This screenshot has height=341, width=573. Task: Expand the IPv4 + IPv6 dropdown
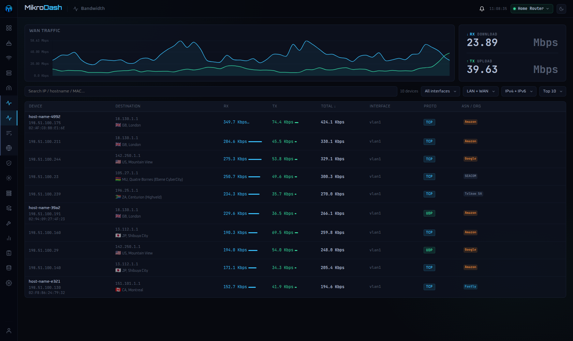pyautogui.click(x=519, y=91)
